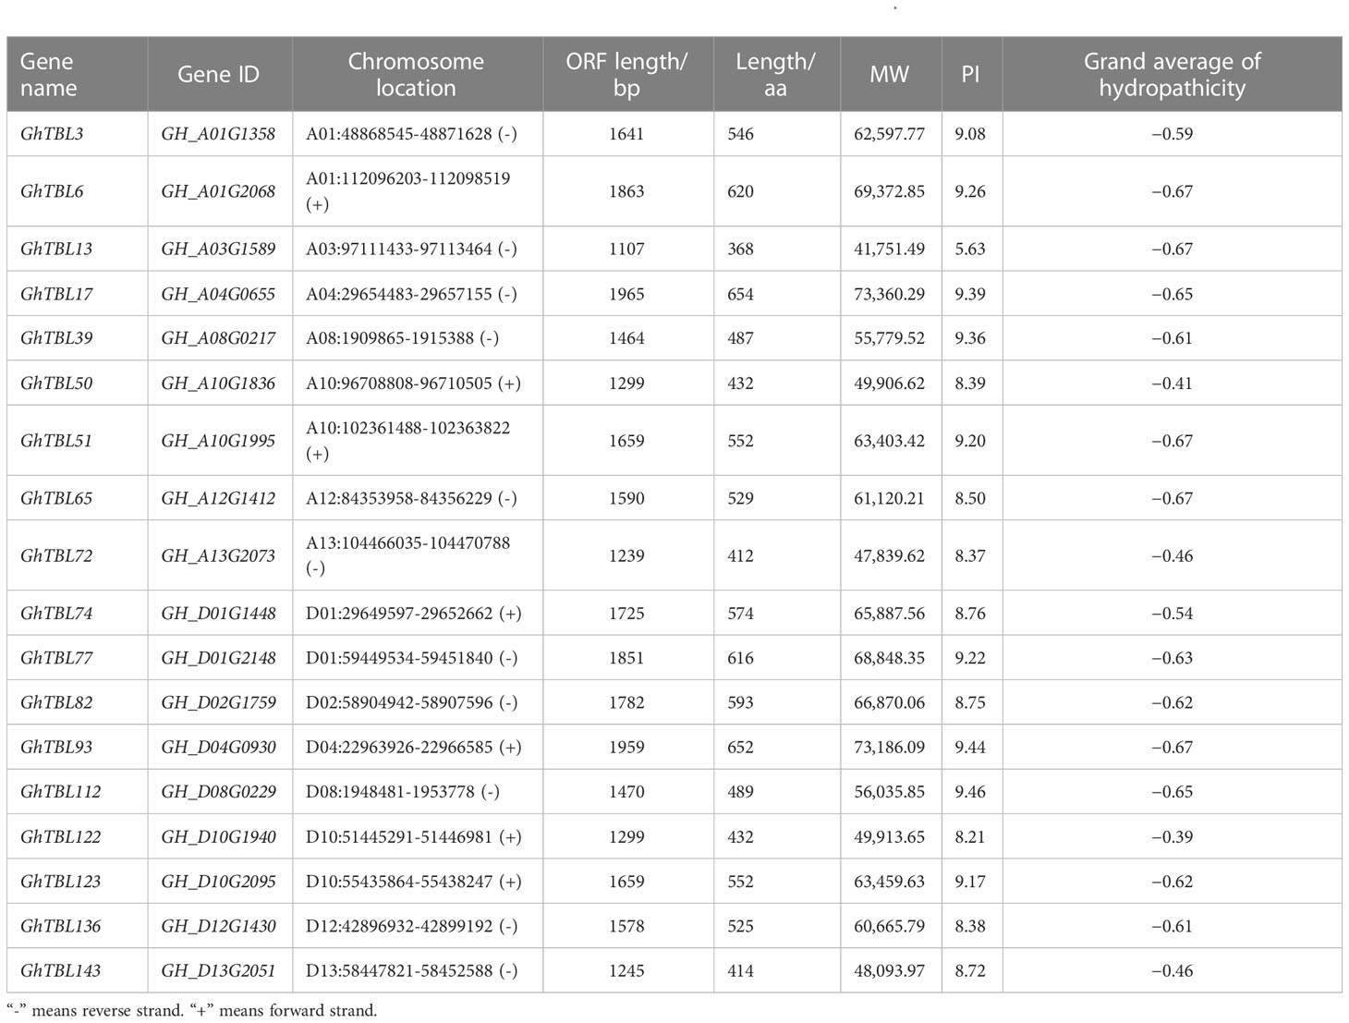Screen dimensions: 1349x1023
Task: Select gene name GhTBL74
Action: (56, 614)
